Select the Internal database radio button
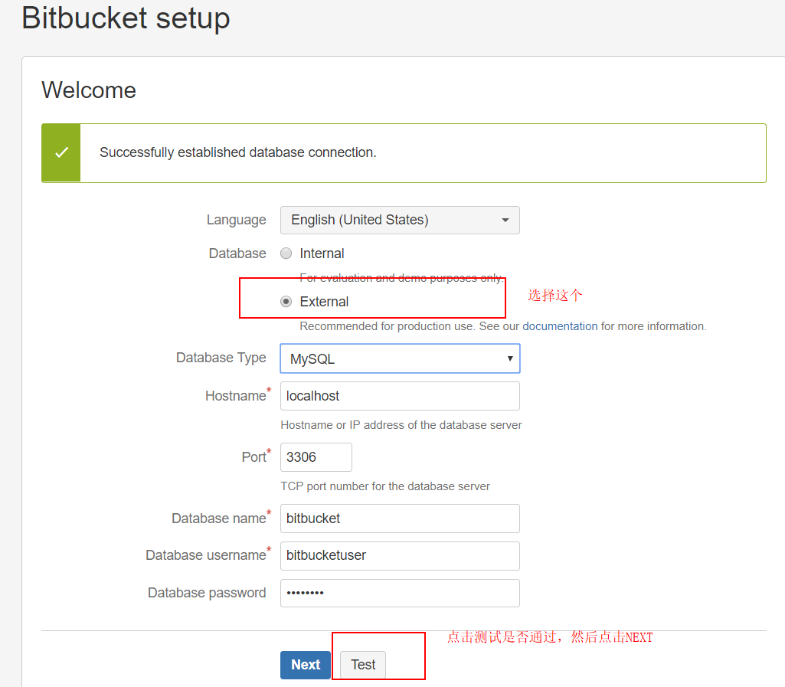 [286, 254]
